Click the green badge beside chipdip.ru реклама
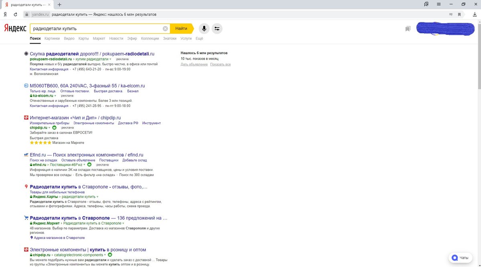 coord(55,127)
